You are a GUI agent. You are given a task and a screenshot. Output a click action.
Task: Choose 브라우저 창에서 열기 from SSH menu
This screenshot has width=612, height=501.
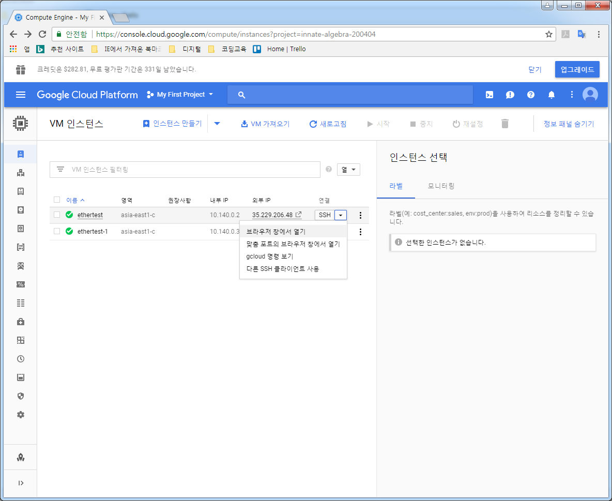(x=293, y=232)
